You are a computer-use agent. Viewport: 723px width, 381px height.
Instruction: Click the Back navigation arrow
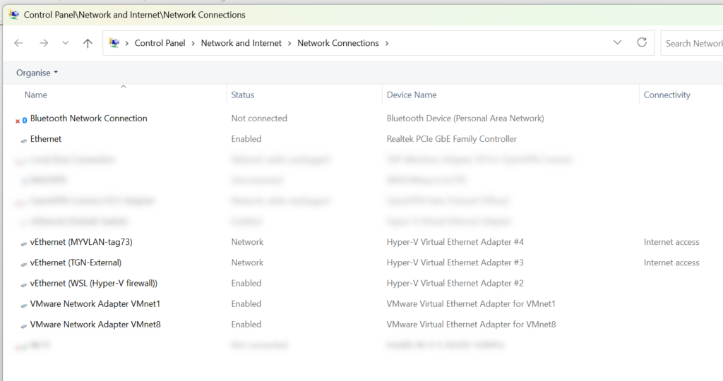pyautogui.click(x=18, y=43)
